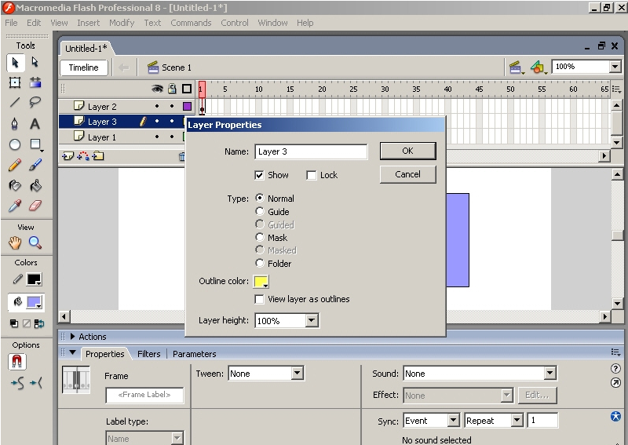Open the Sound dropdown
Image resolution: width=628 pixels, height=445 pixels.
tap(550, 374)
